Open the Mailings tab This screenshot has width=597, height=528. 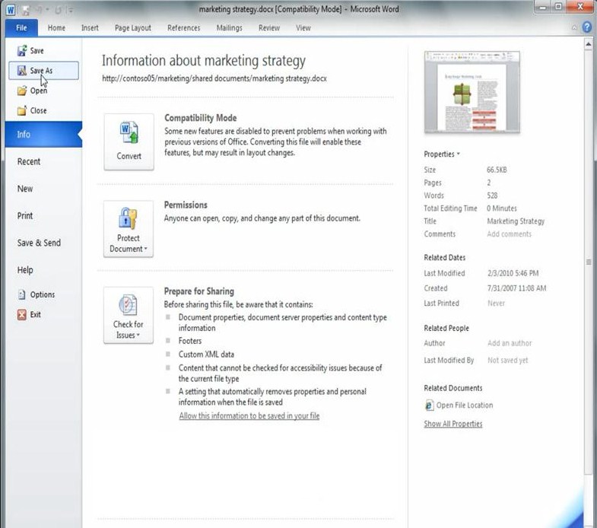(229, 28)
